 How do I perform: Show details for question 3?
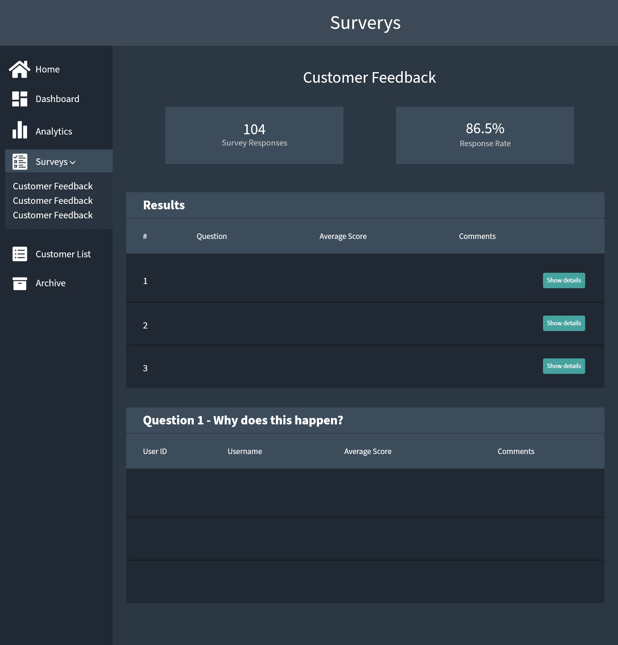click(x=564, y=366)
